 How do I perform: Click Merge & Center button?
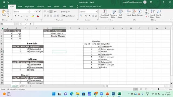point(68,16)
